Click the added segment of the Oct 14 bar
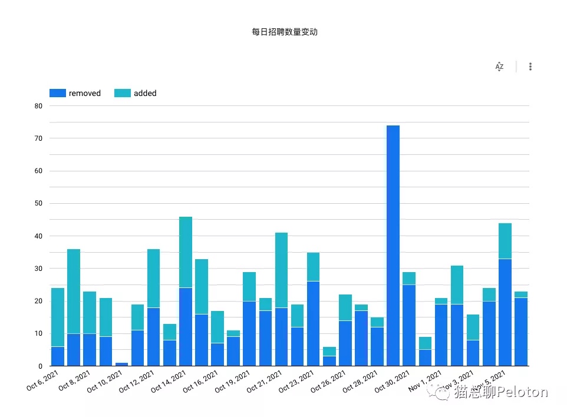The height and width of the screenshot is (417, 567). tap(186, 252)
